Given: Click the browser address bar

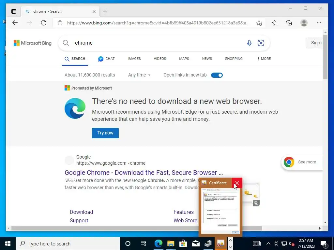Looking at the screenshot, I should click(158, 23).
